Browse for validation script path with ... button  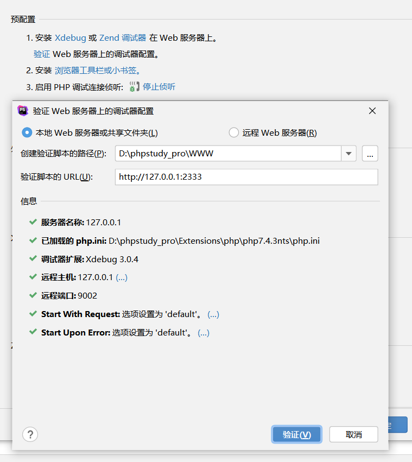pyautogui.click(x=370, y=153)
